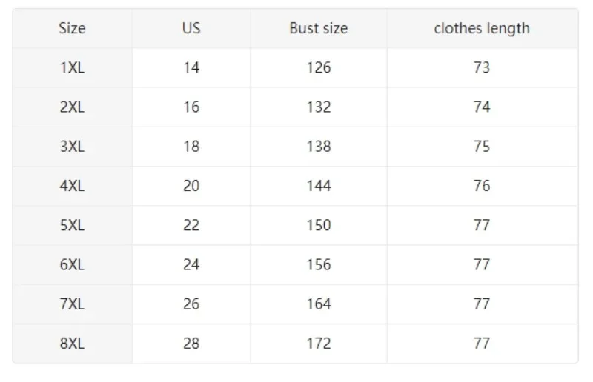Viewport: 593px width, 382px height.
Task: Click bust size value 172
Action: point(319,344)
